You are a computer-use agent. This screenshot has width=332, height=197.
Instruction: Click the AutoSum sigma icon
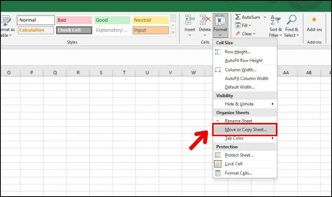click(238, 17)
